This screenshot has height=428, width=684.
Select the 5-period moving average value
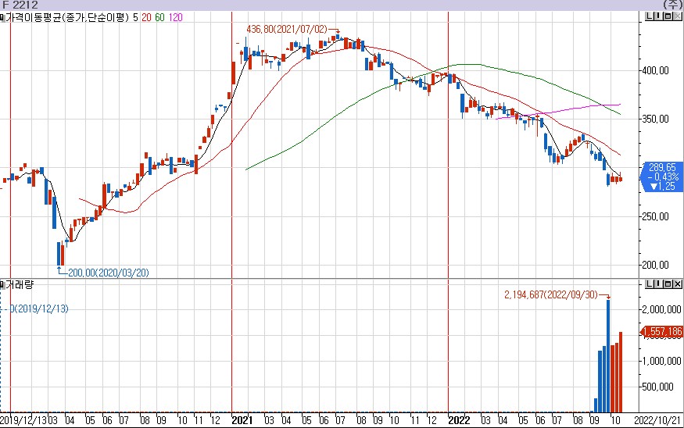136,17
